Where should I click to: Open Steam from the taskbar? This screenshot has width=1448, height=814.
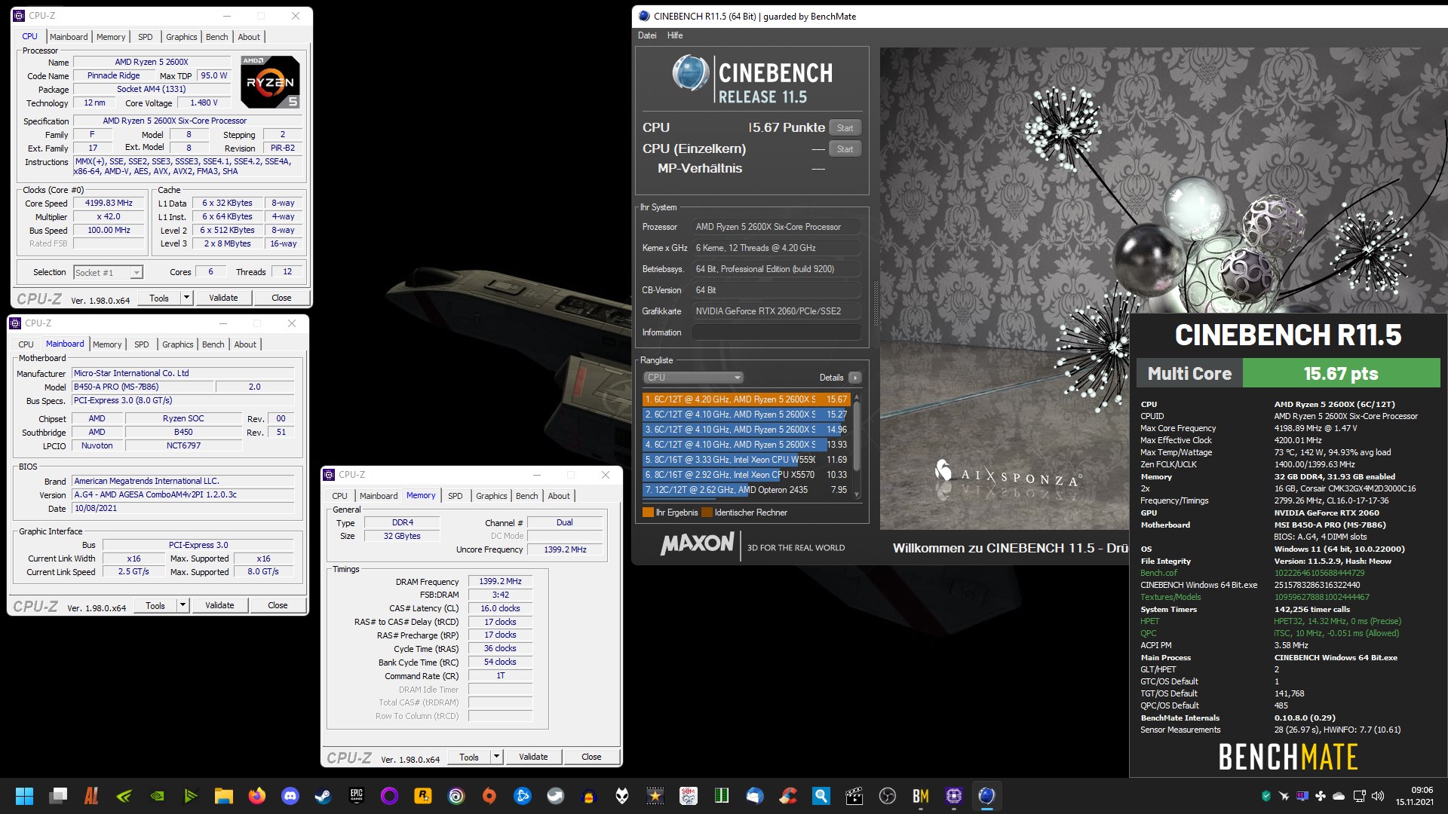coord(324,796)
